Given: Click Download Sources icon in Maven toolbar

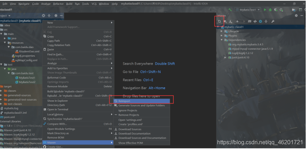Looking at the screenshot, I should coord(231,21).
